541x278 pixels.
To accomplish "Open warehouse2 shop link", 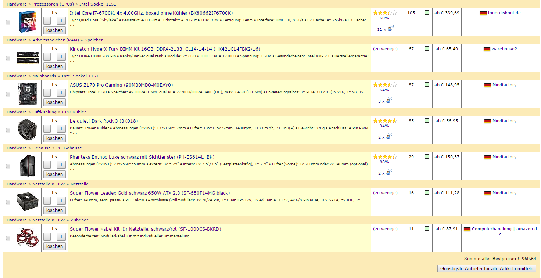I will 504,49.
